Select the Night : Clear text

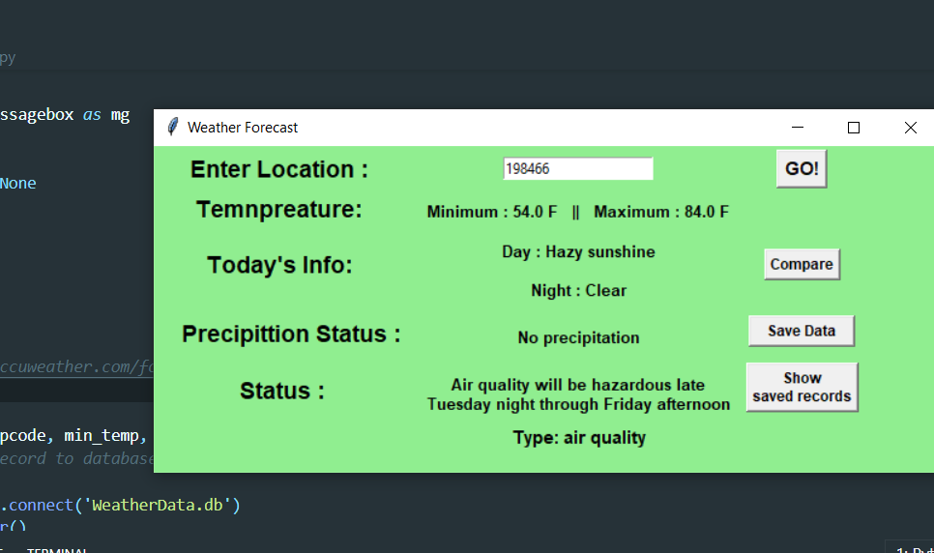click(x=578, y=291)
